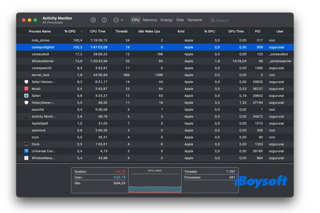Sort by Threads column header
320x213 pixels.
[121, 31]
